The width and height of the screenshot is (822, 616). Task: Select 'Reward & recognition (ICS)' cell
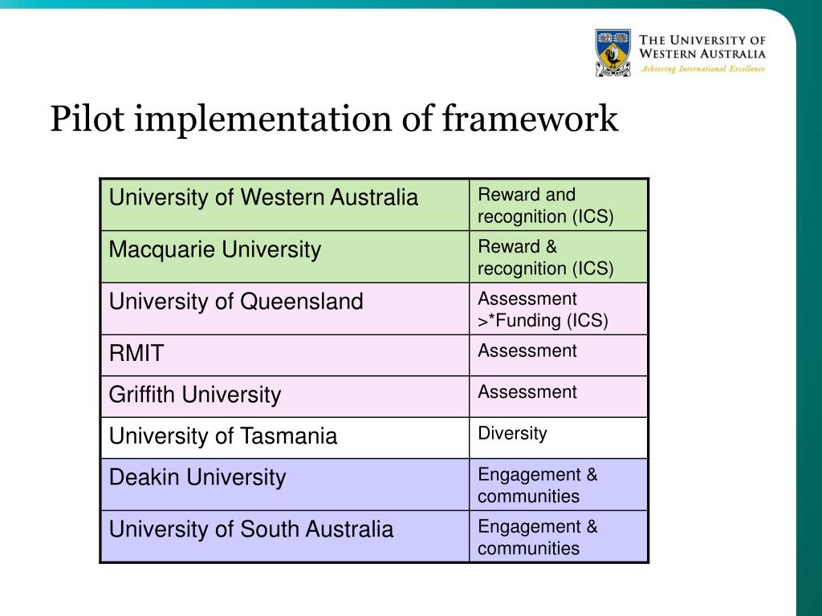click(559, 257)
